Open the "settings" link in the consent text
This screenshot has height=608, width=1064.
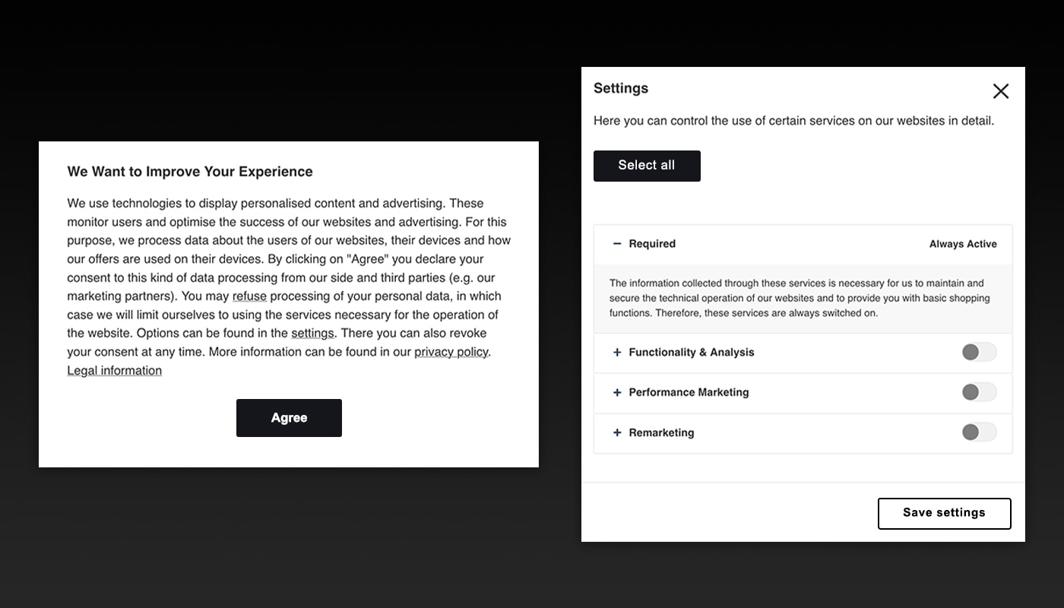[312, 334]
